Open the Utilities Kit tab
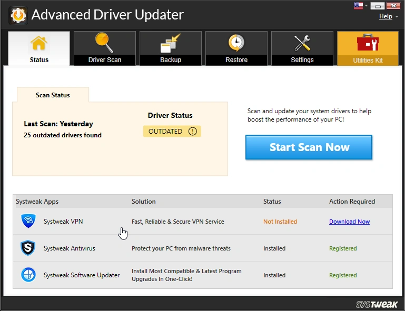 click(x=368, y=48)
